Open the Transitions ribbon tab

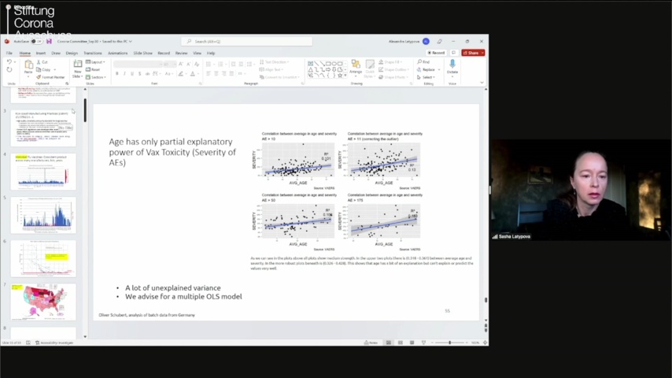(93, 53)
